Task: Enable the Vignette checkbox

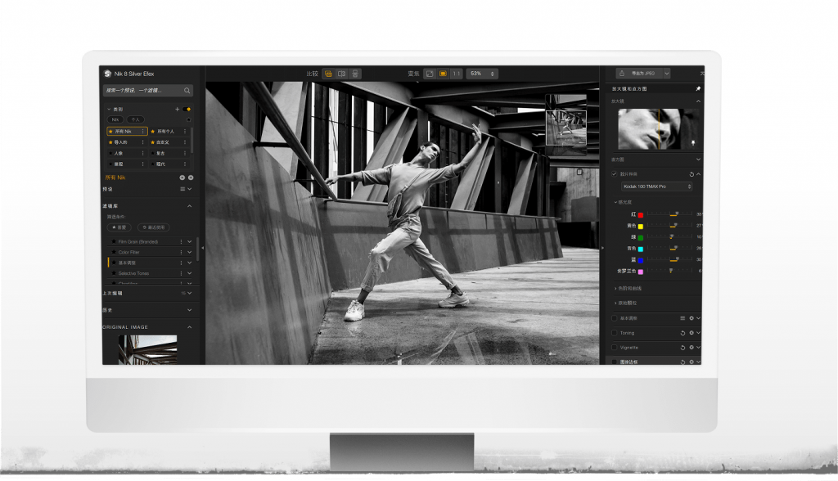Action: (614, 348)
